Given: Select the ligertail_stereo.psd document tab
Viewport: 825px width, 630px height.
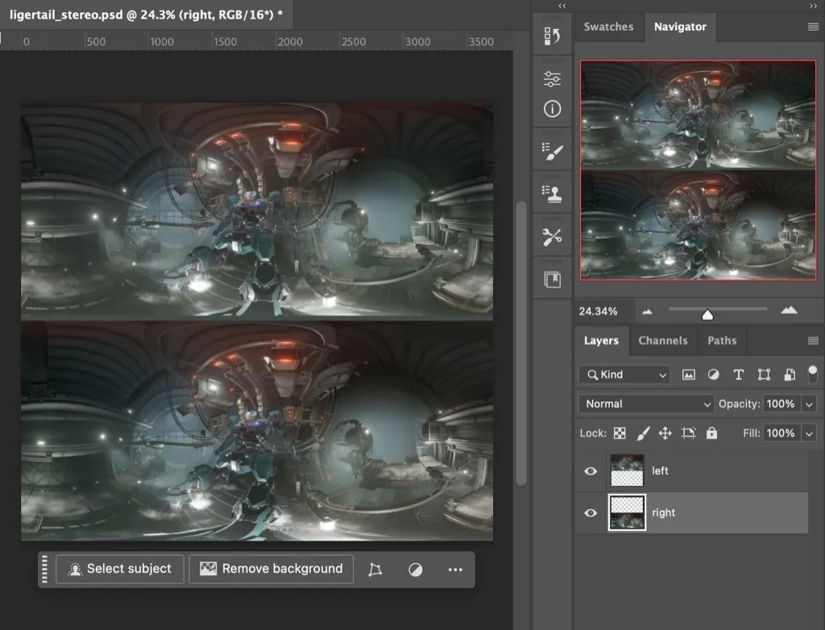Looking at the screenshot, I should click(147, 15).
